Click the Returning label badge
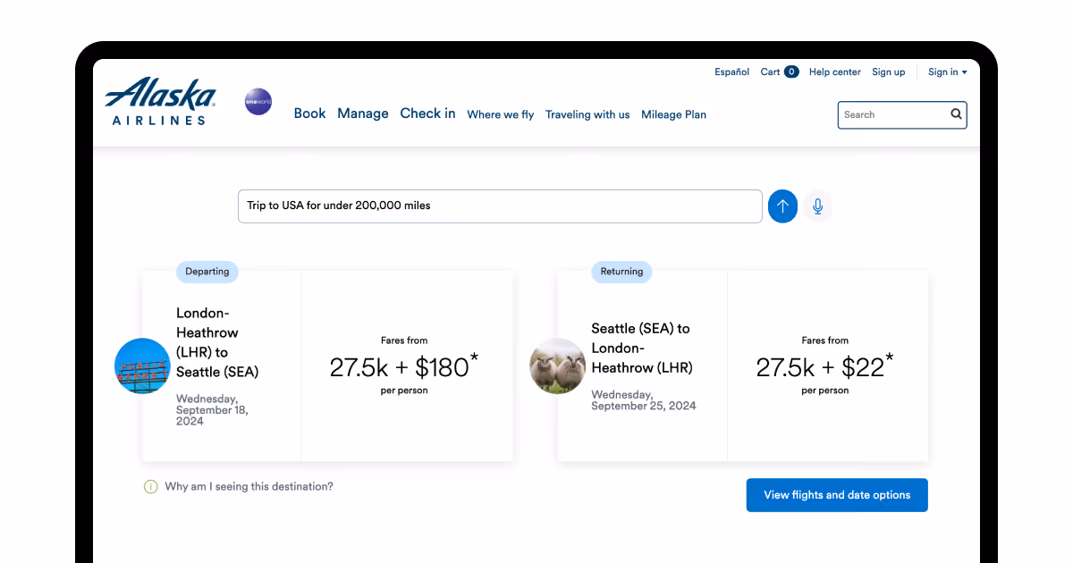Screen dimensions: 1073x563 pyautogui.click(x=621, y=272)
